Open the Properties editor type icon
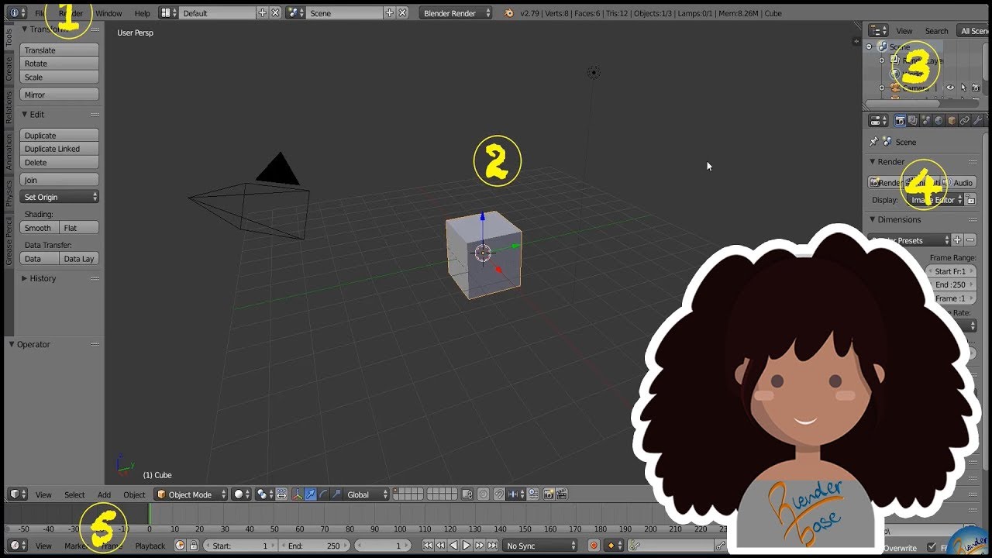The image size is (992, 558). coord(878,121)
